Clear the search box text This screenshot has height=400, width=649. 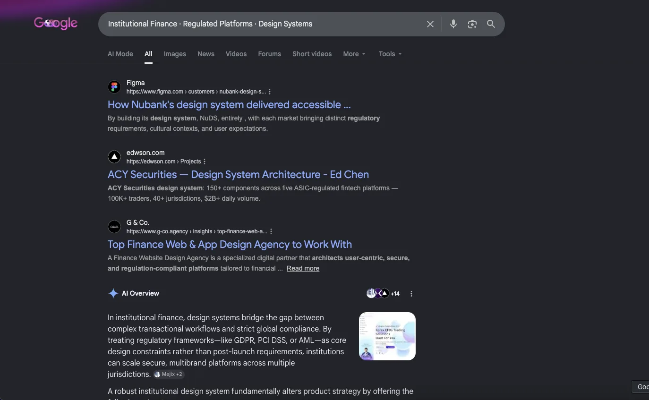(x=430, y=24)
